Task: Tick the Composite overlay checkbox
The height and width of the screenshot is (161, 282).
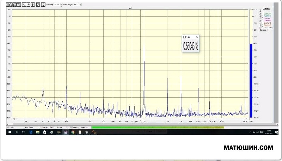Action: (x=263, y=27)
